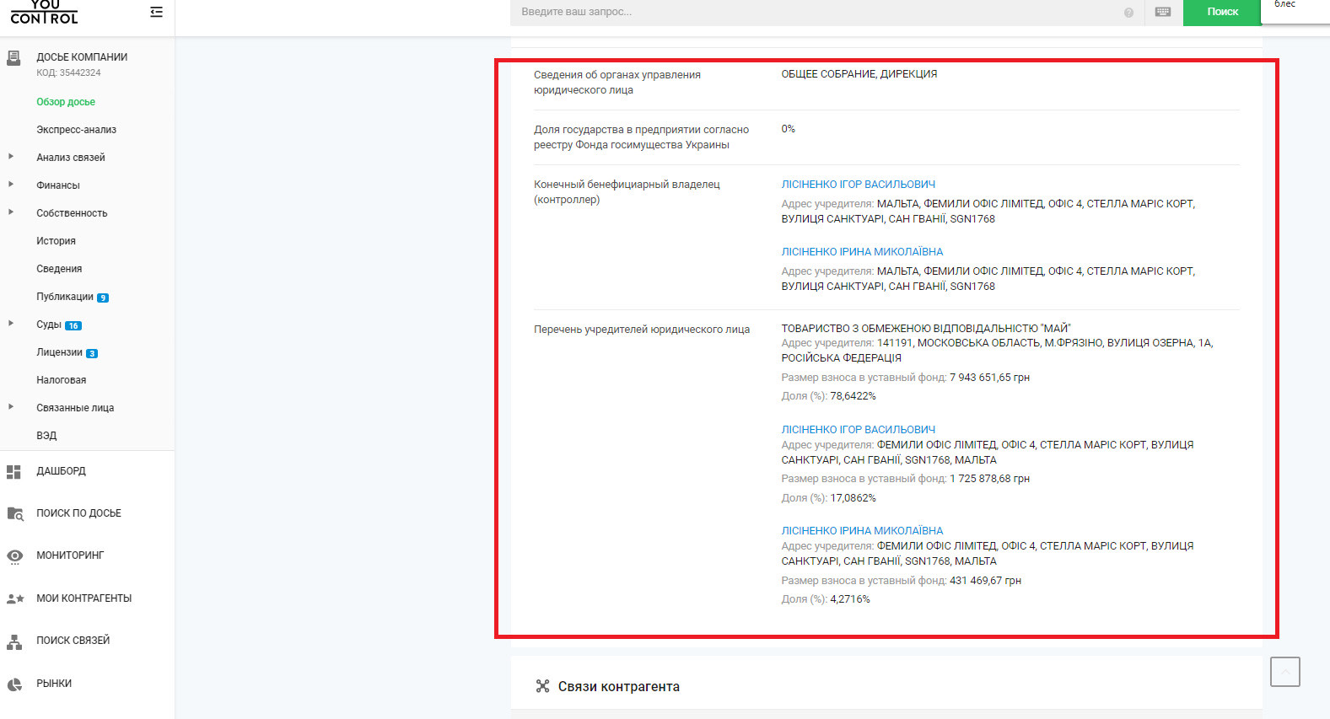Open My Counterparties people-star icon

click(x=14, y=598)
